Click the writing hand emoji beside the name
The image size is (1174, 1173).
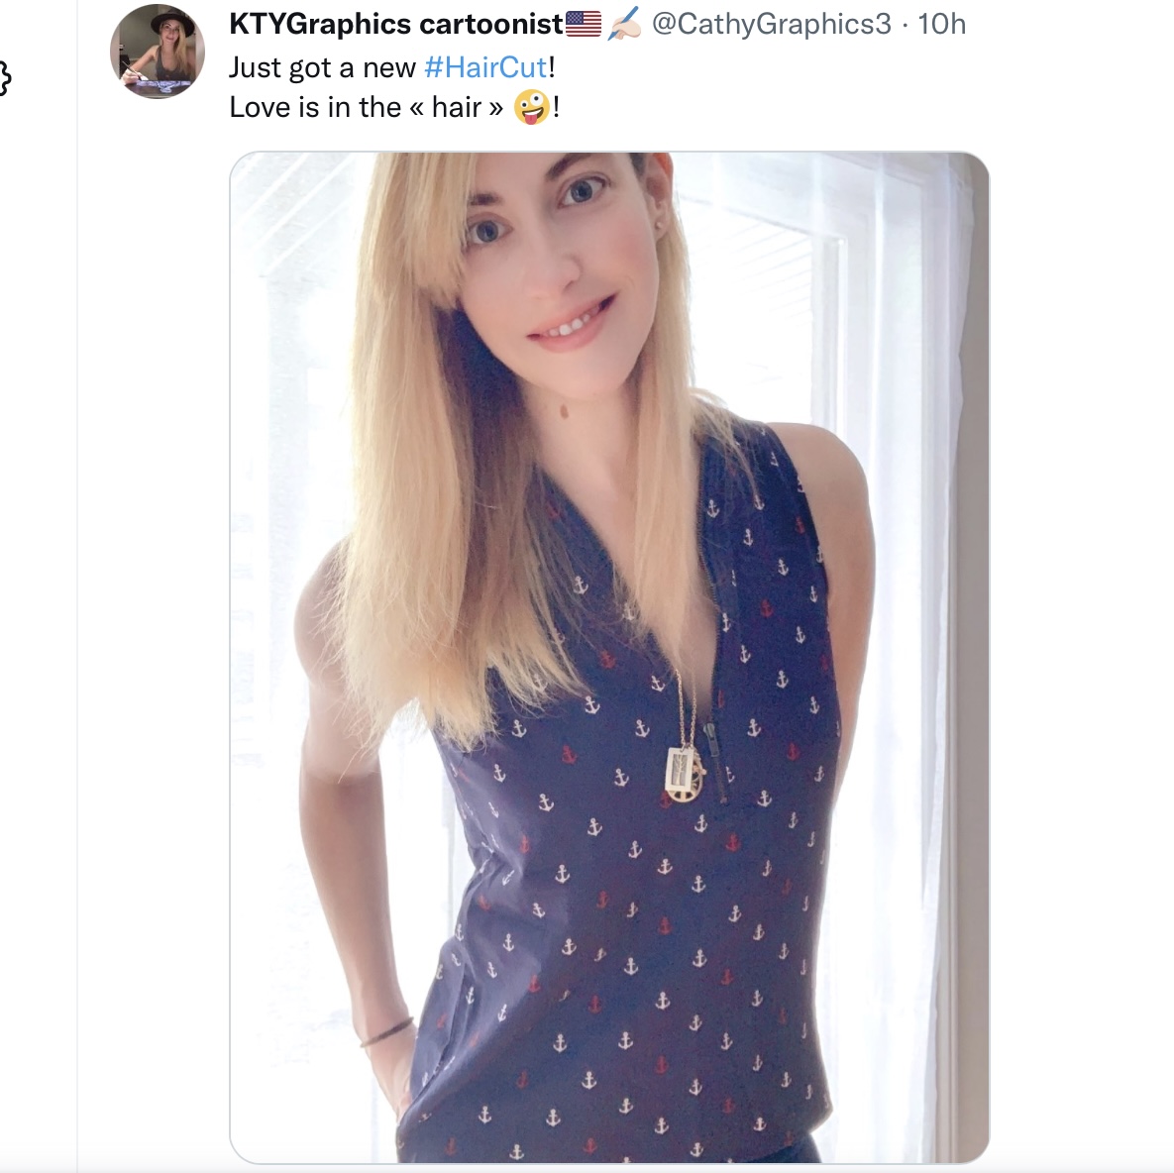click(624, 24)
